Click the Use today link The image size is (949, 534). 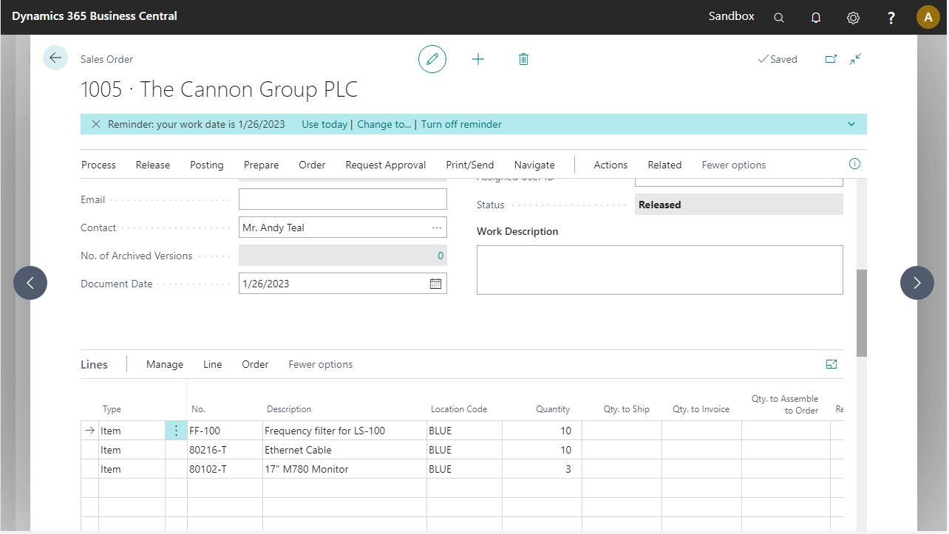point(324,124)
